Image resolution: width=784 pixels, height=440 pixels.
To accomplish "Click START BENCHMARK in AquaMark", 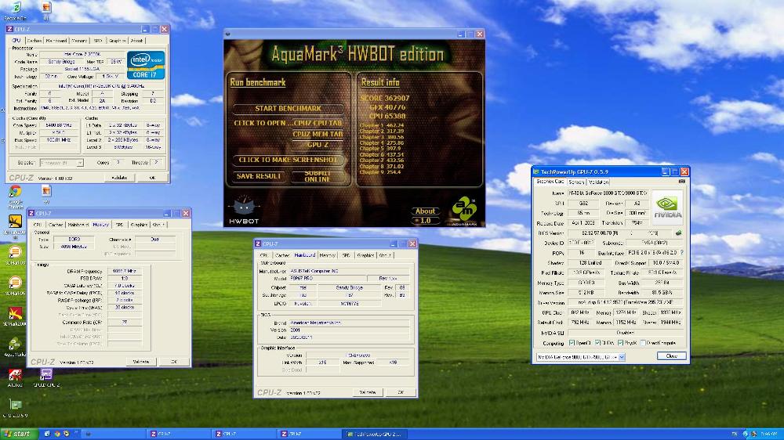I will coord(288,108).
